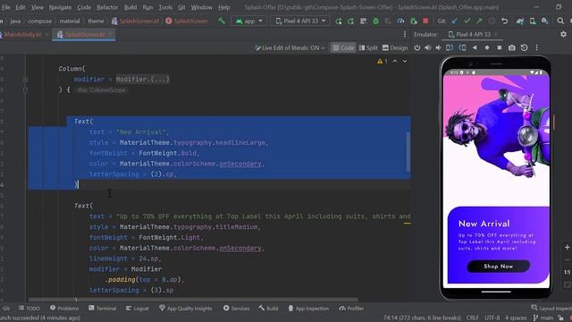Open the Problems tool window
The image size is (572, 322).
(x=64, y=308)
